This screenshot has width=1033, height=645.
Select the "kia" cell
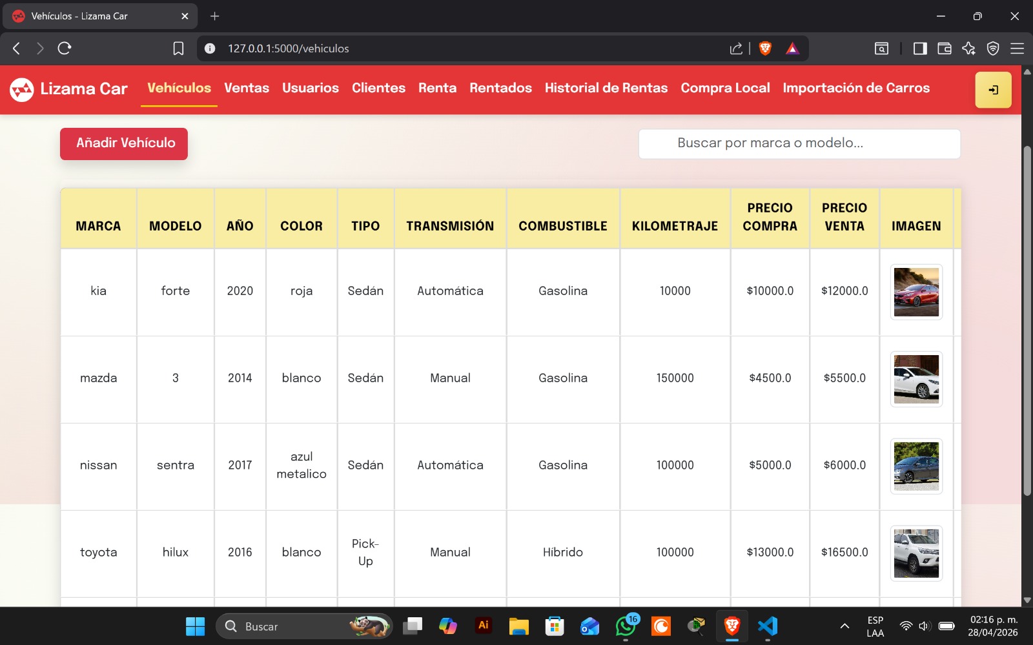tap(98, 291)
